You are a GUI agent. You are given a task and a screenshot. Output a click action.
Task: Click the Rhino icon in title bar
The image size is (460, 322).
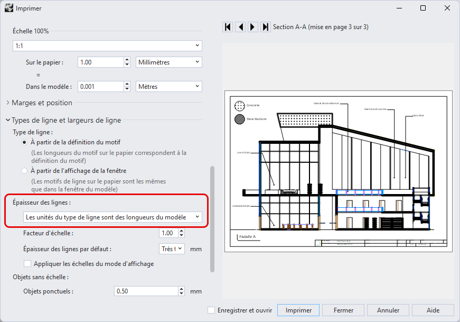7,8
